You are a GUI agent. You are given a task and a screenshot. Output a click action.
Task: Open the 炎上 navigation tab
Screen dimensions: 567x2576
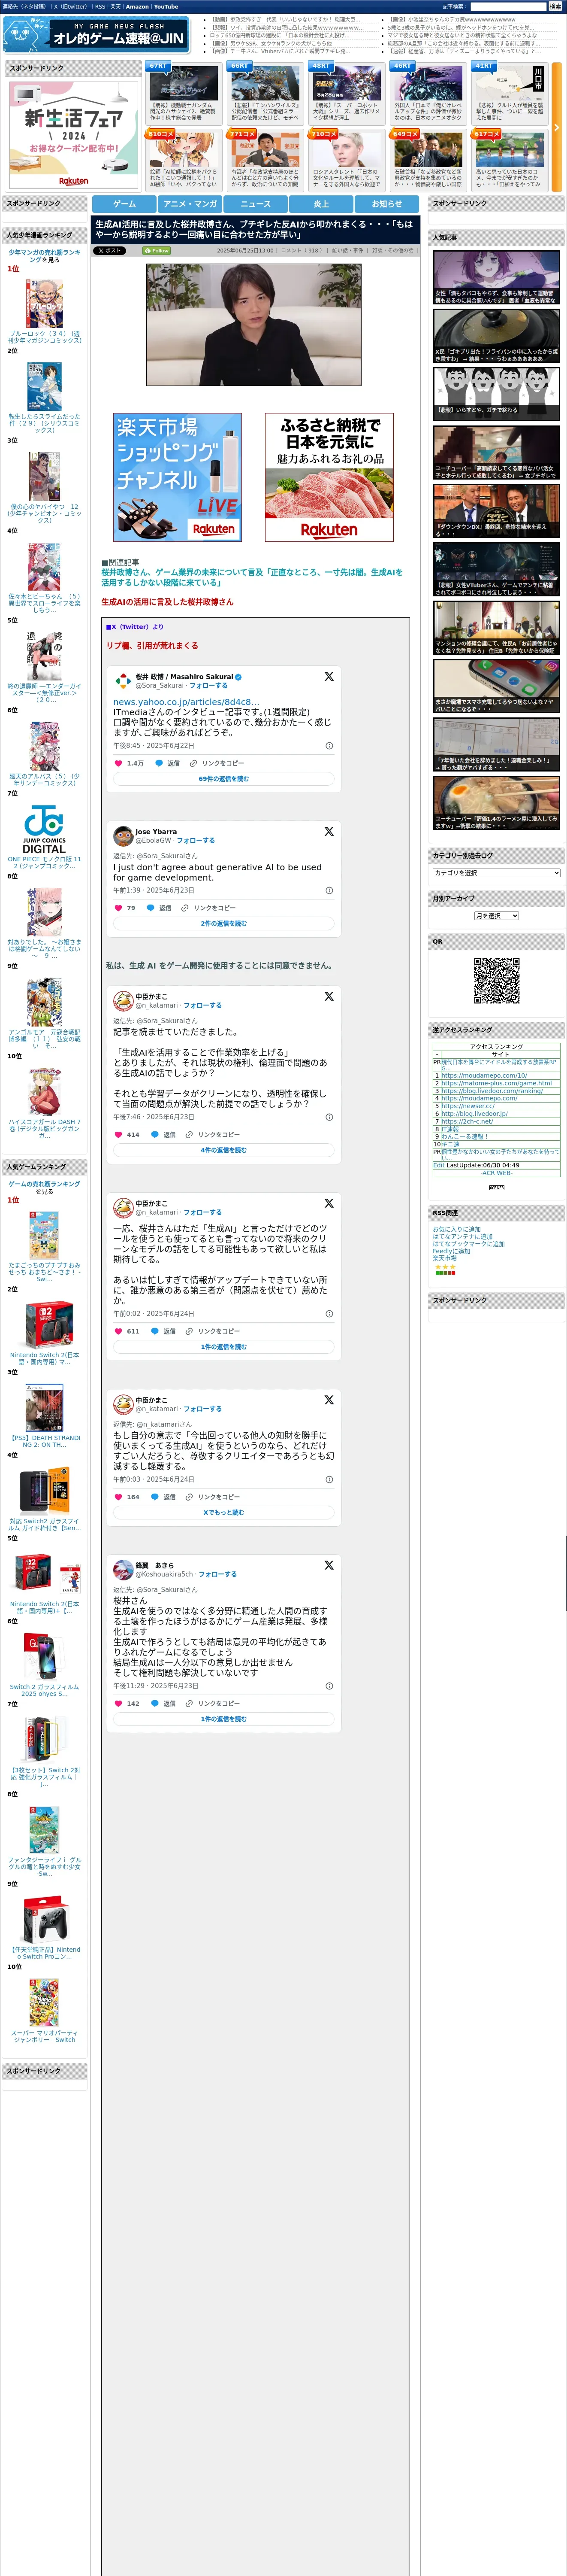[321, 204]
